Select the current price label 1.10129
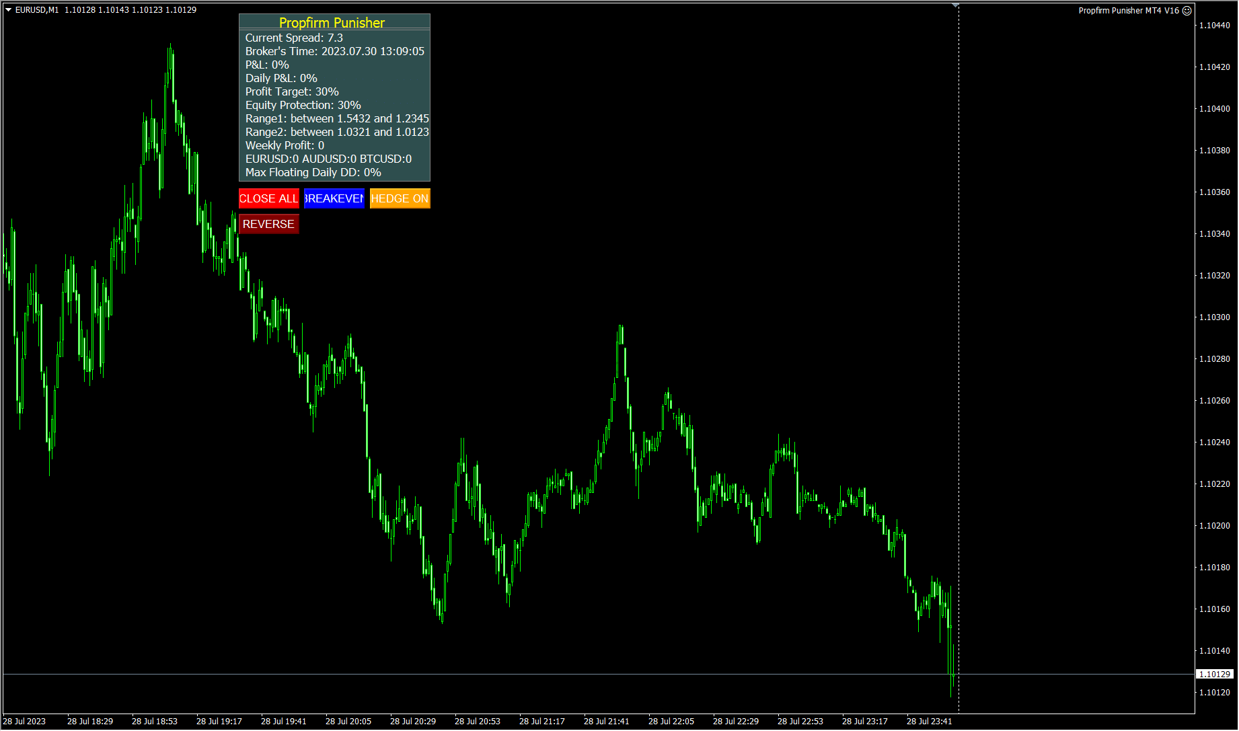The image size is (1239, 731). click(1214, 674)
